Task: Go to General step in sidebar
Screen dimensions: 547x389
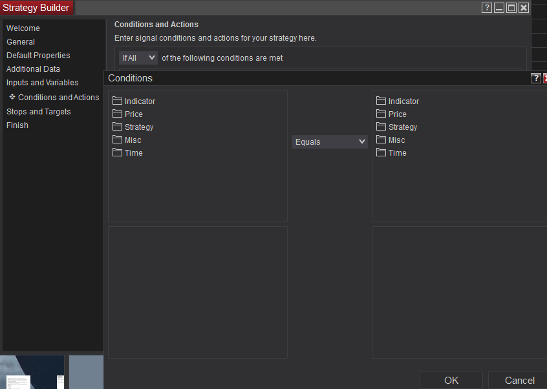Action: (x=21, y=42)
